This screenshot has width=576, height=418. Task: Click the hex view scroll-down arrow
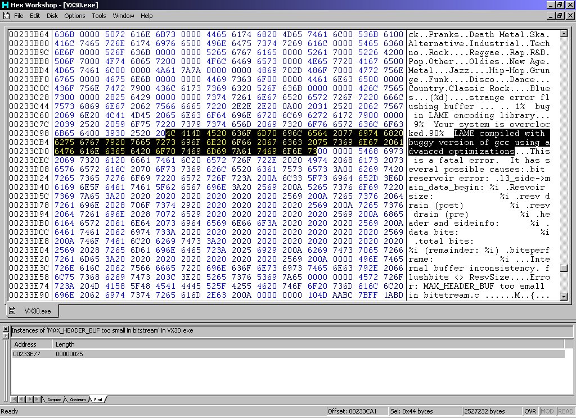[564, 297]
